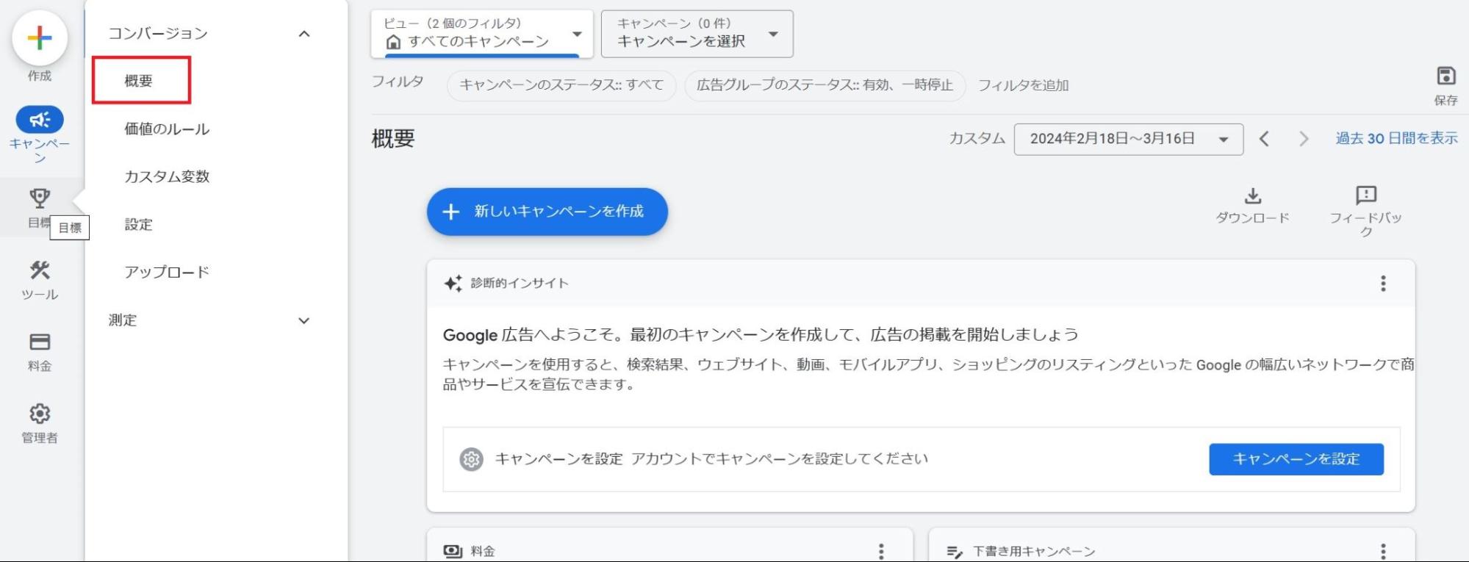Open the ビュー すべてのキャンペーン dropdown
This screenshot has height=562, width=1469.
tap(482, 34)
